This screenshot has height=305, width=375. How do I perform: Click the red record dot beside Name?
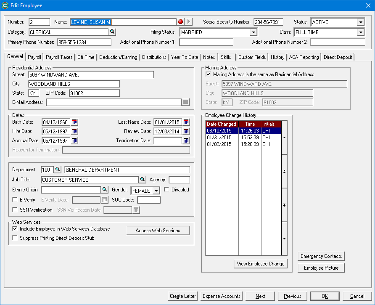181,22
